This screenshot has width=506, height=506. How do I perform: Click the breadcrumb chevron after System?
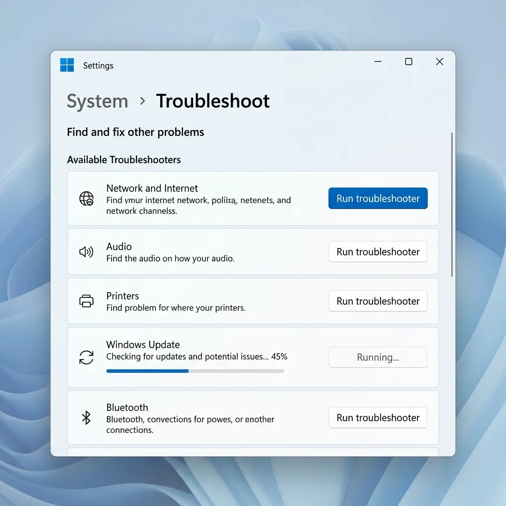142,101
